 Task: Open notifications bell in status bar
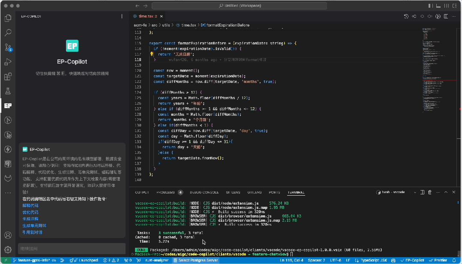click(x=454, y=261)
